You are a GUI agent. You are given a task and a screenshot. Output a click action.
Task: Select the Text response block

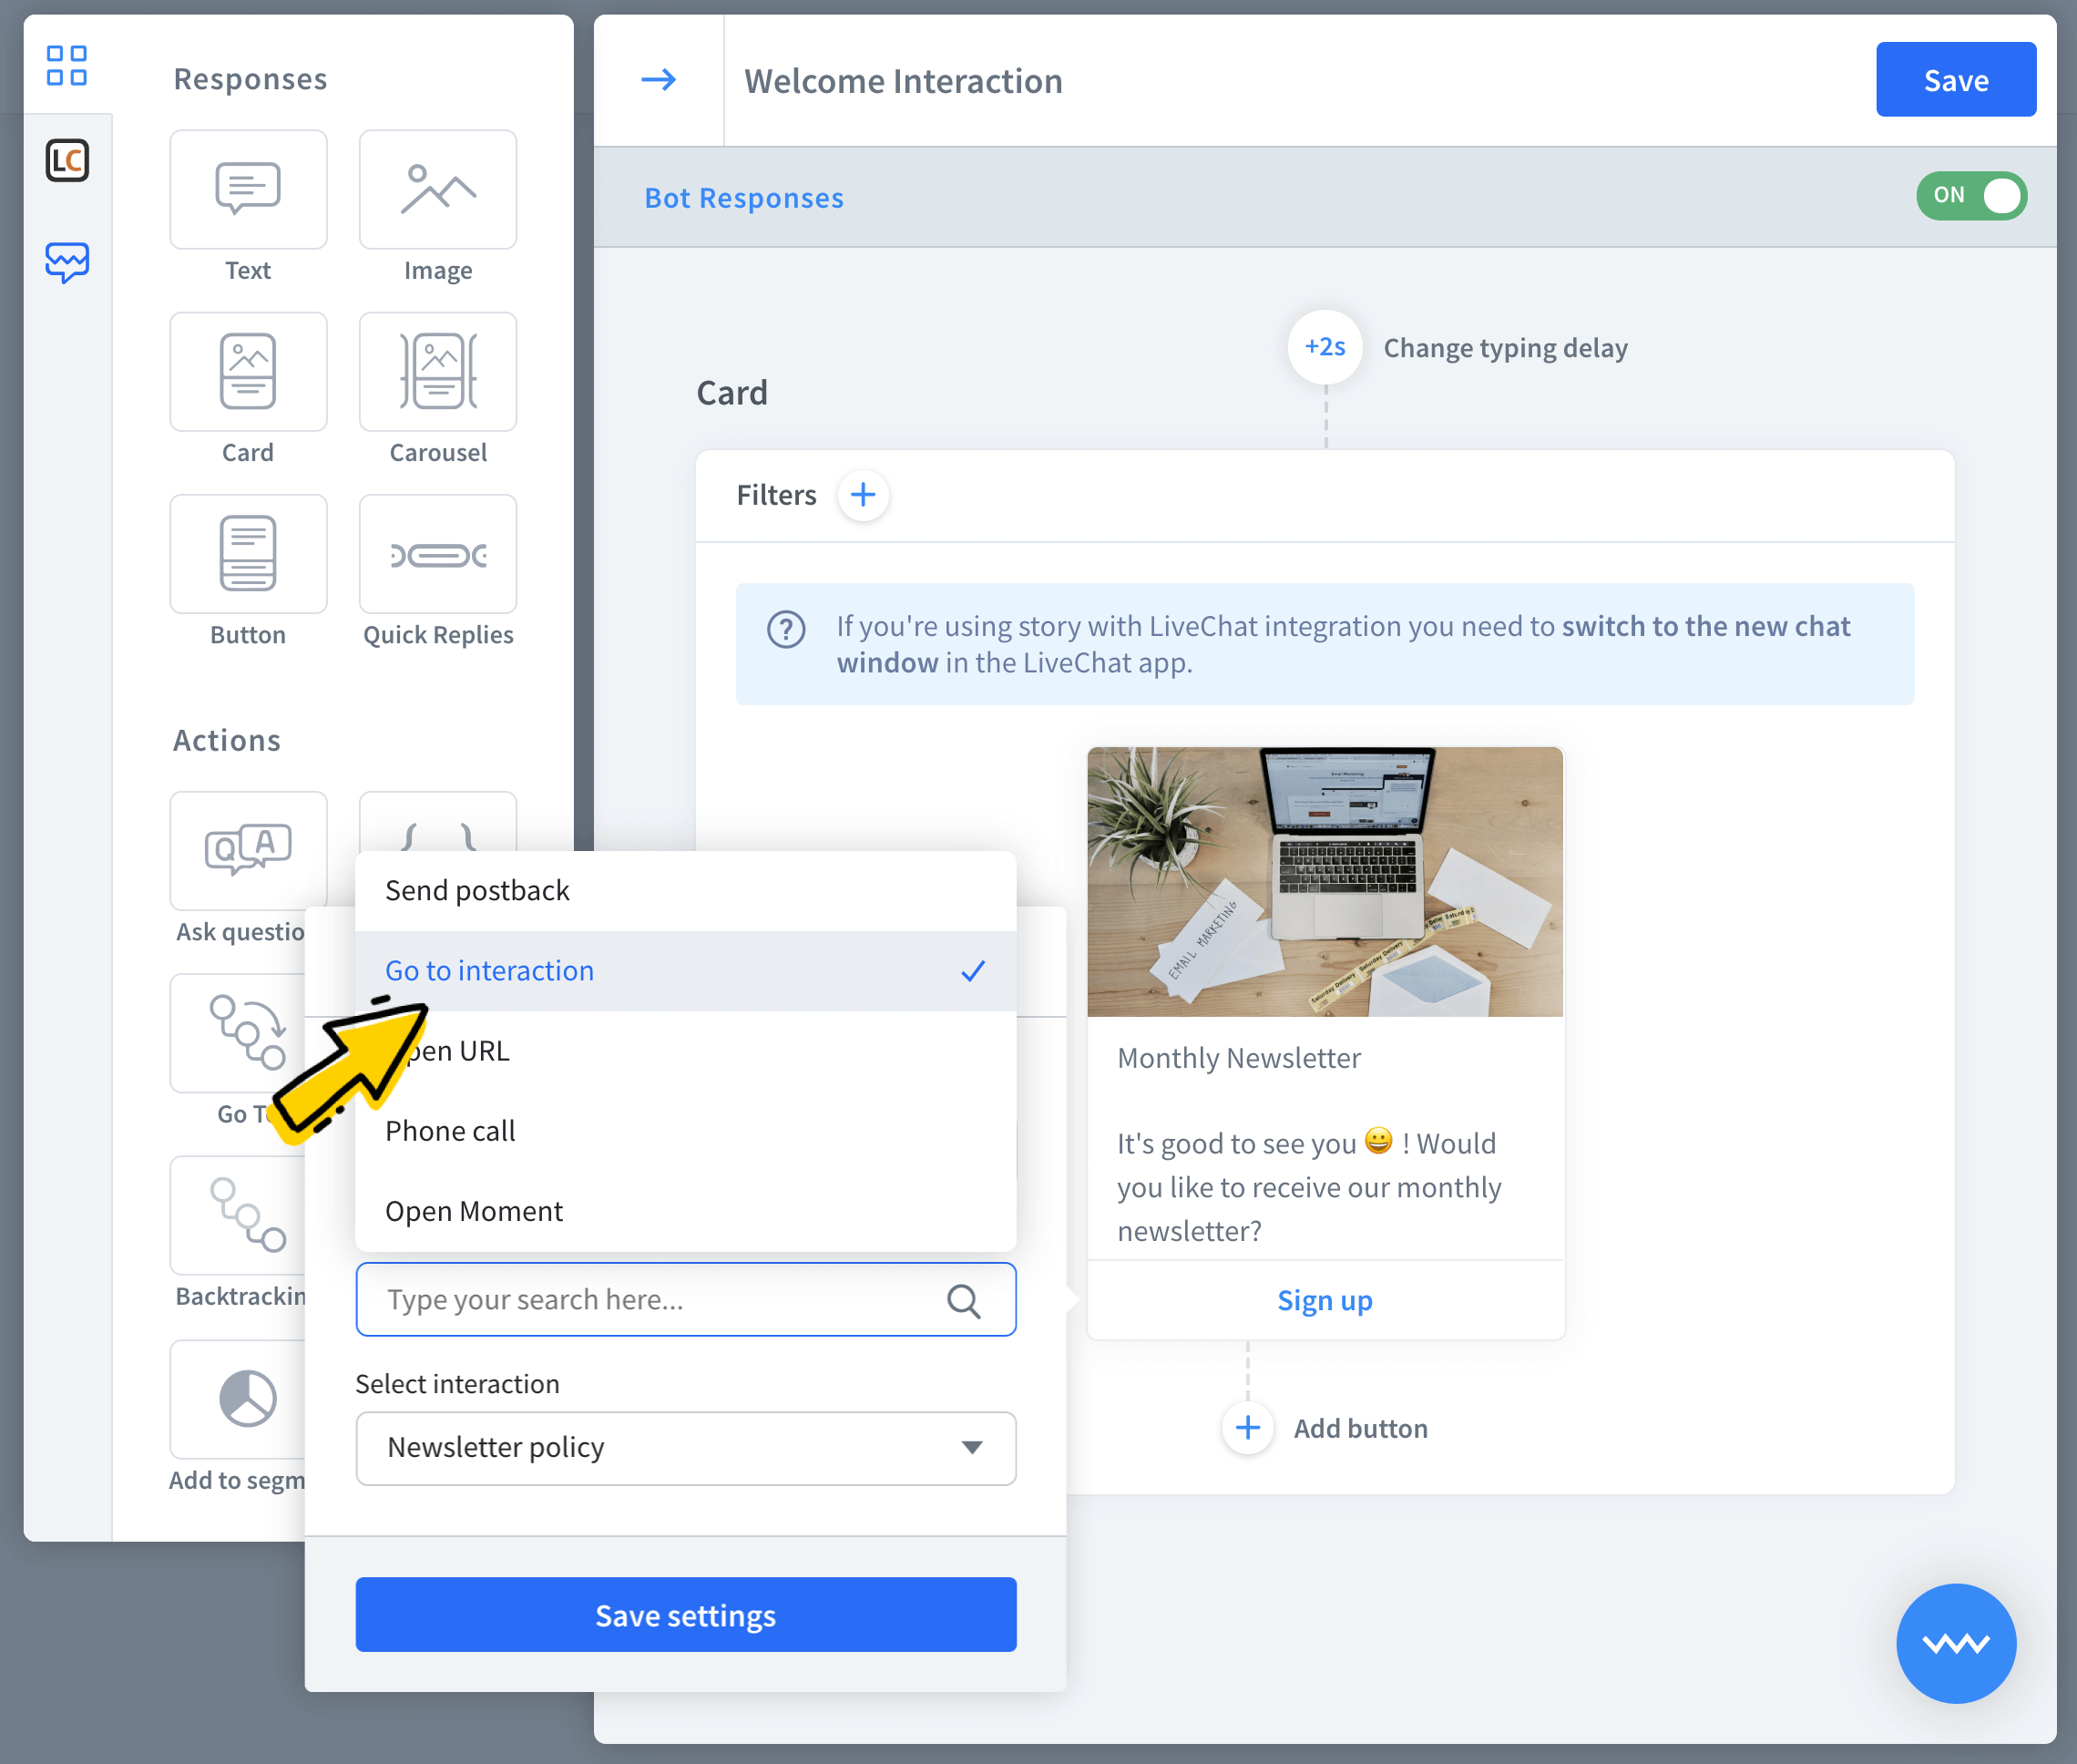pyautogui.click(x=248, y=190)
